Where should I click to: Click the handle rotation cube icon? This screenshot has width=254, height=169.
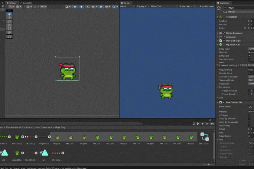click(x=18, y=7)
